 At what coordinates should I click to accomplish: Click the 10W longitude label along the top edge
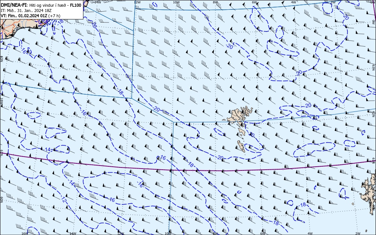[176, 2]
